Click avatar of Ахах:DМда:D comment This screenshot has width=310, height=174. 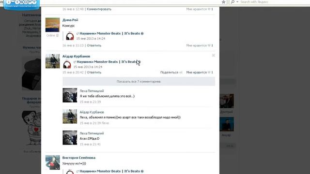[x=70, y=138]
